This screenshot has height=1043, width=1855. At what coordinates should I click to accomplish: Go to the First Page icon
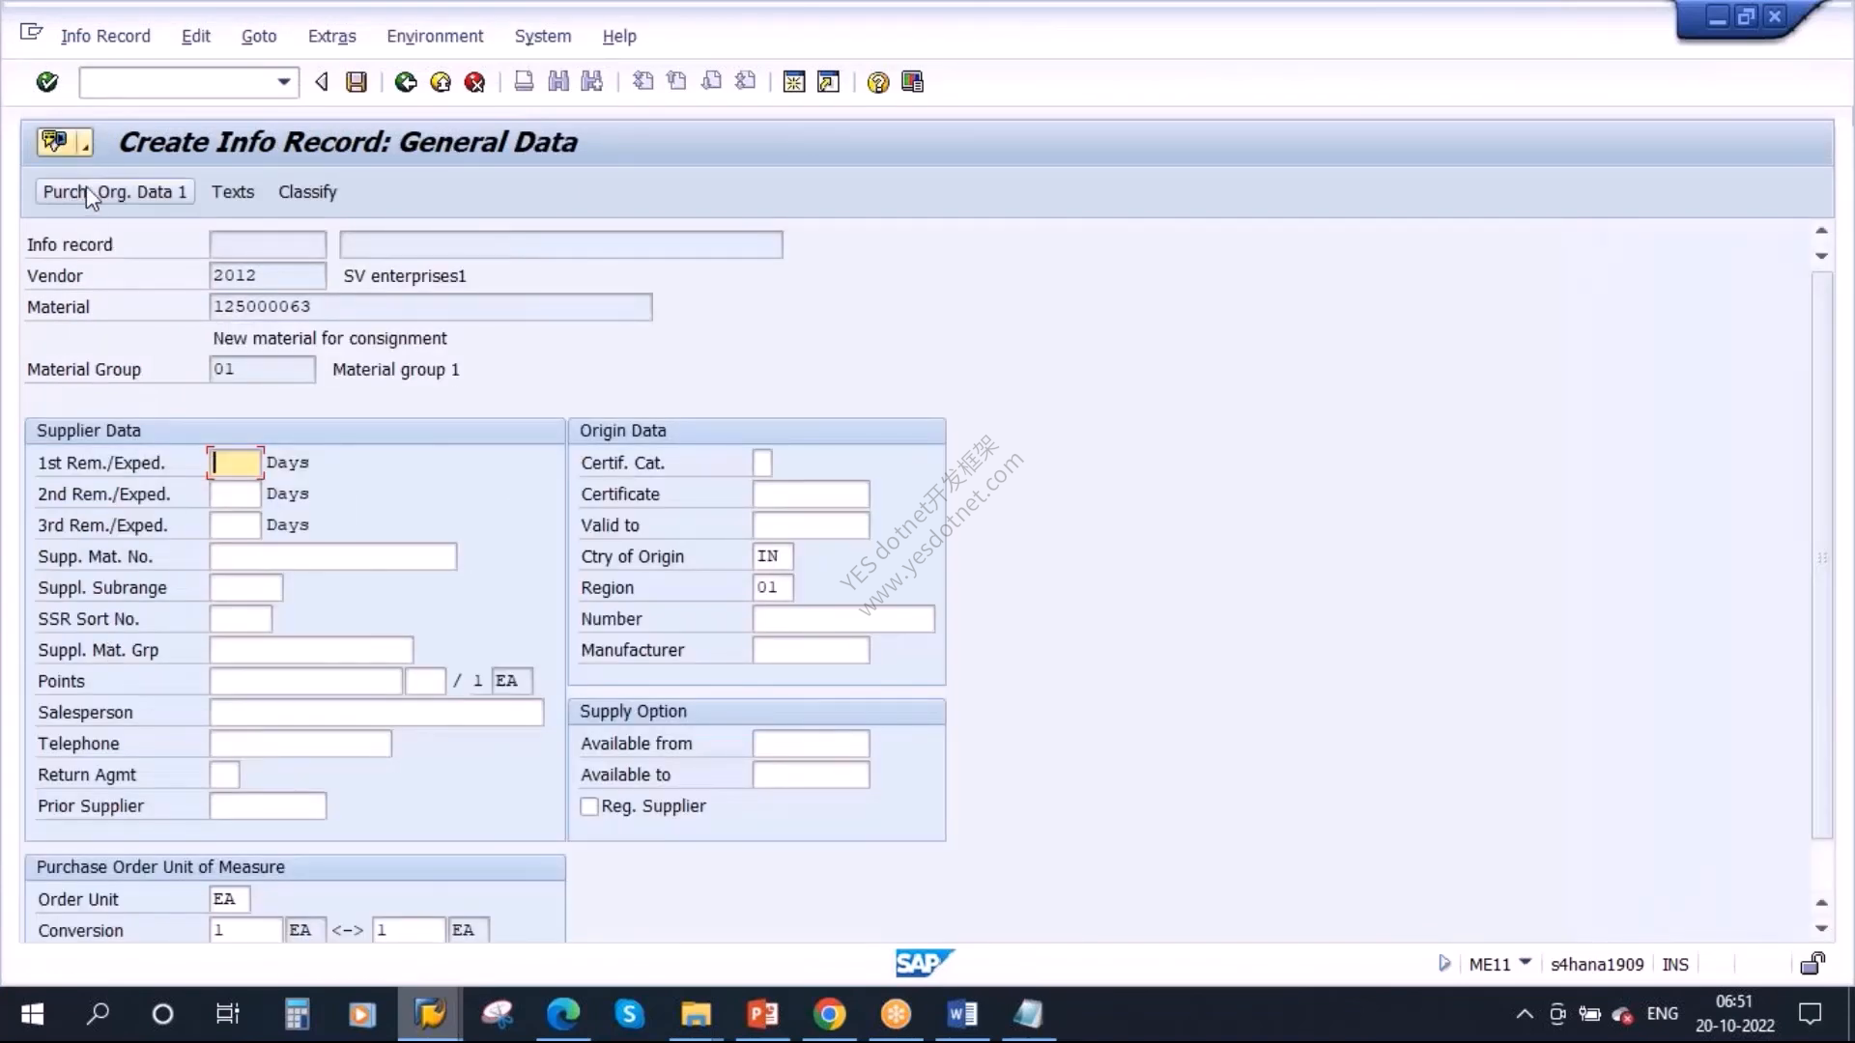pyautogui.click(x=642, y=82)
